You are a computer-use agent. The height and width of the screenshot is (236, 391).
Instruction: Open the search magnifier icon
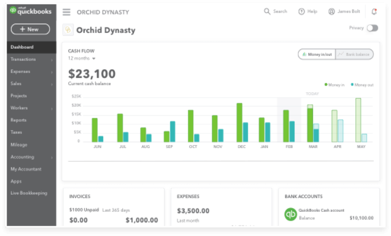(x=267, y=12)
